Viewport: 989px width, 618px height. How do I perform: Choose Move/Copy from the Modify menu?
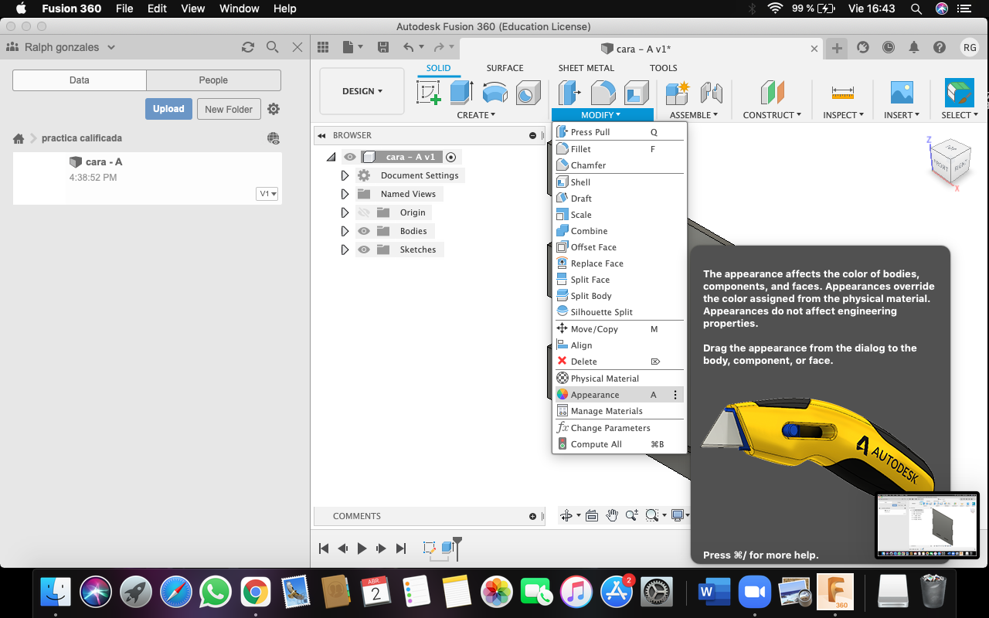[618, 329]
